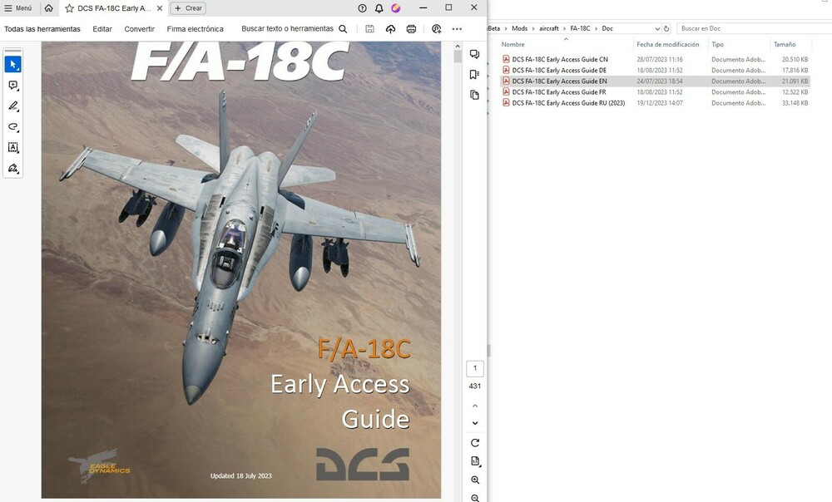
Task: Click the PDF vertical scrollbar thumb
Action: click(458, 57)
